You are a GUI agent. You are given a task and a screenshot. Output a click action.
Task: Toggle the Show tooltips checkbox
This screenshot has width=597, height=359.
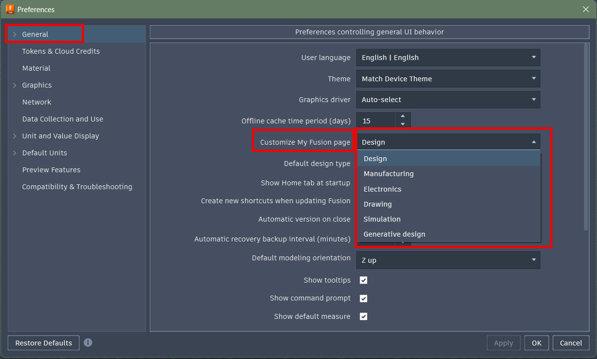pyautogui.click(x=364, y=280)
